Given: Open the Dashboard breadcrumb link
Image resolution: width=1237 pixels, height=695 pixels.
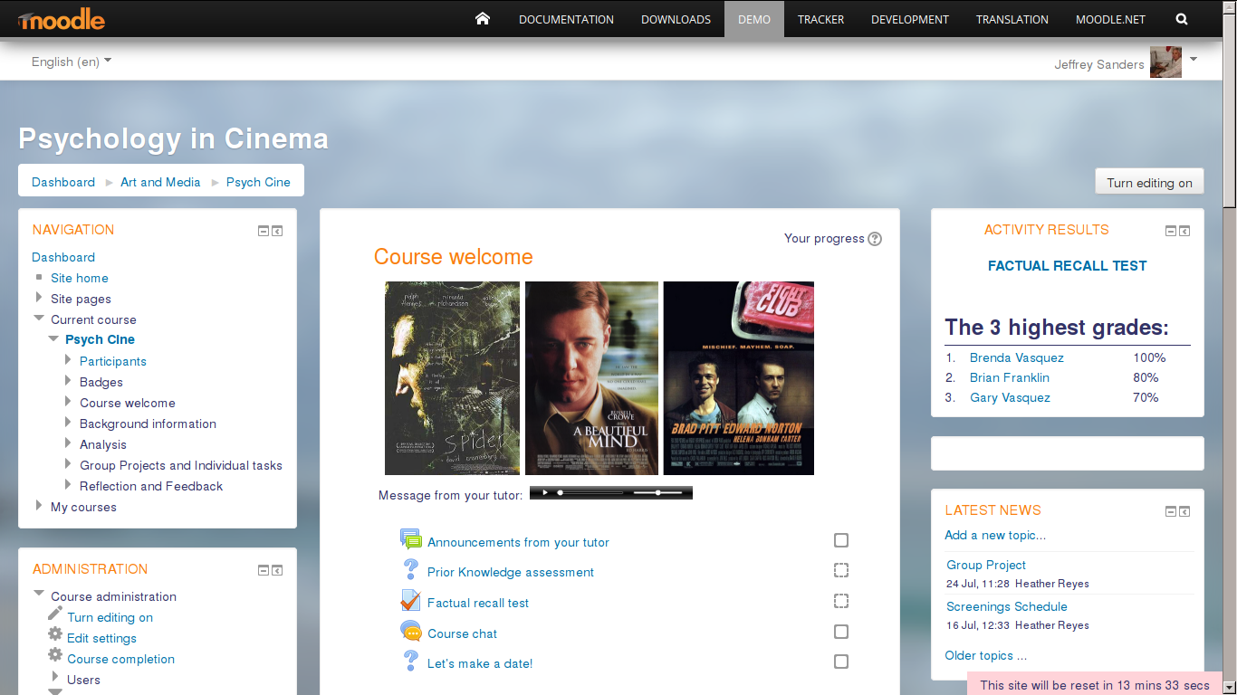Looking at the screenshot, I should [x=63, y=182].
